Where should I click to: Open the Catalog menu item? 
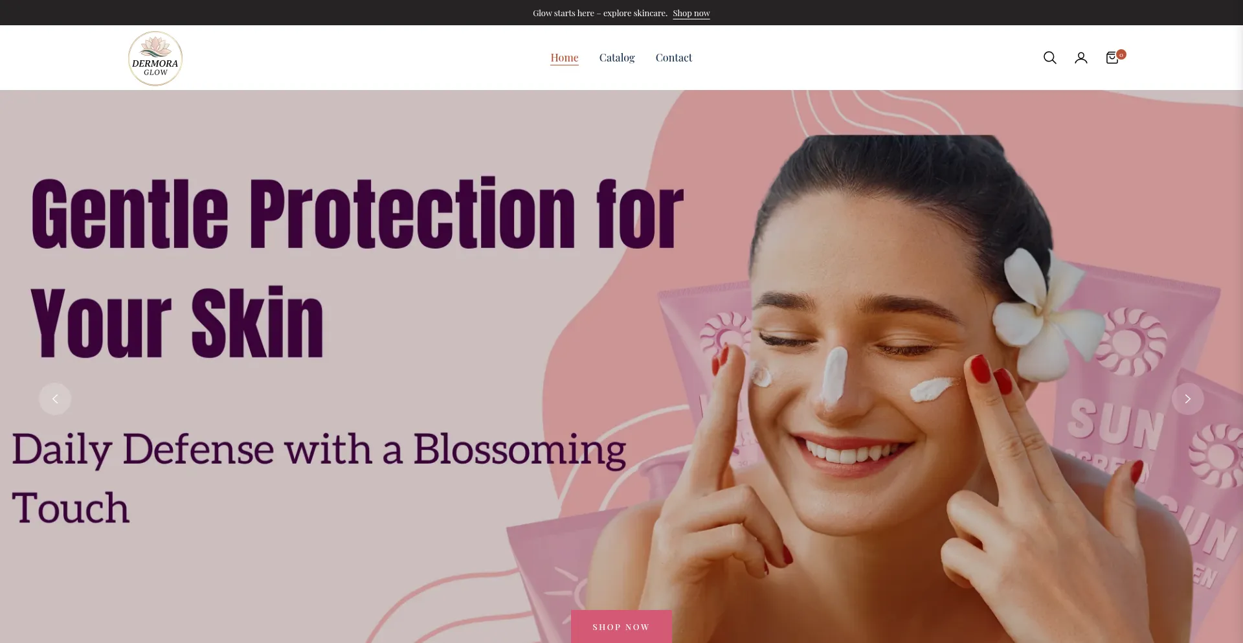pos(617,58)
